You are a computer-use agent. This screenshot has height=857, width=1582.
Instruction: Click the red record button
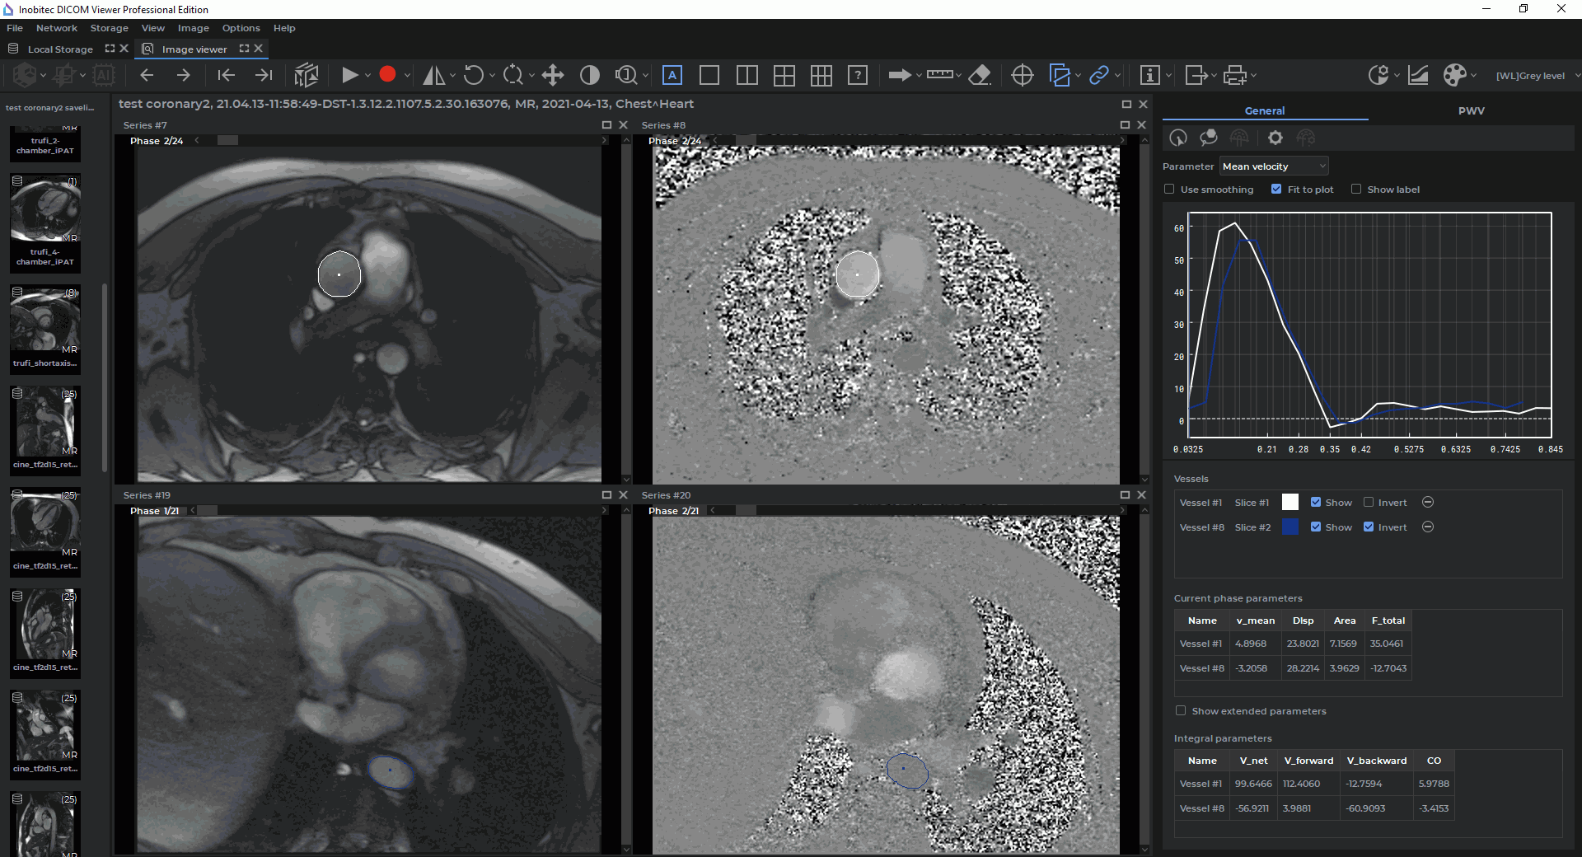387,75
